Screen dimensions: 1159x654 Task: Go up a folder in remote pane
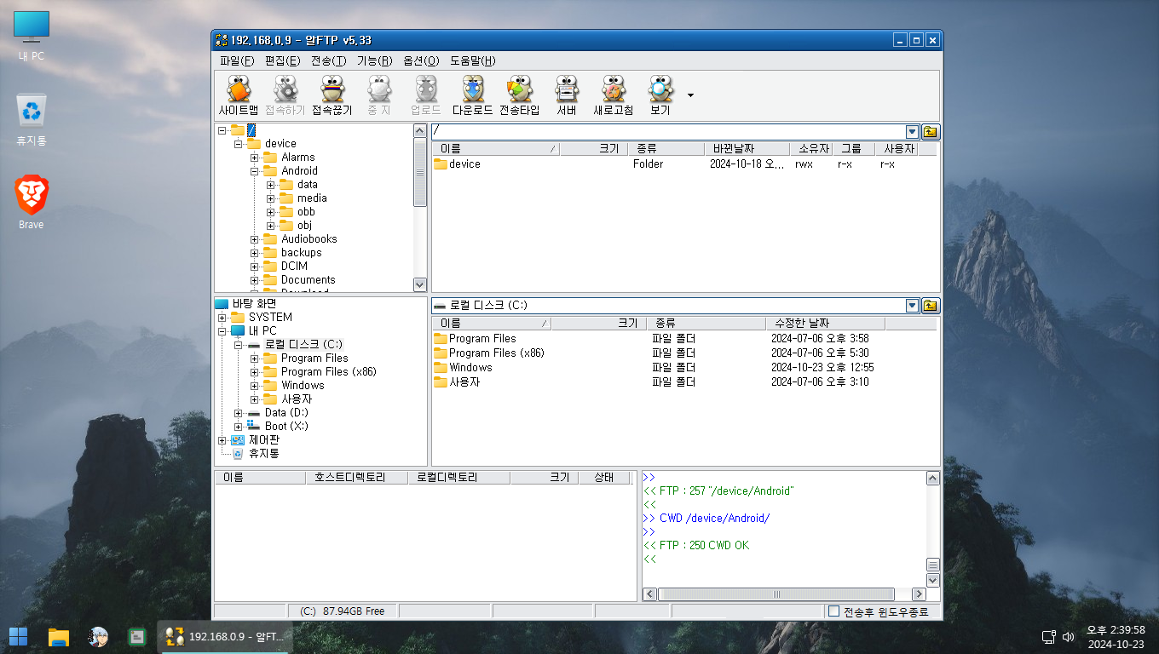930,131
